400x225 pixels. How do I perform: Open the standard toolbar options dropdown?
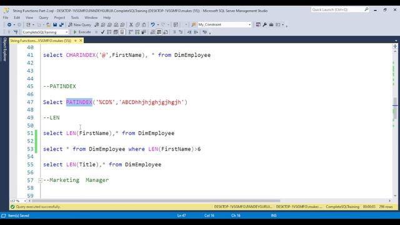tap(286, 26)
